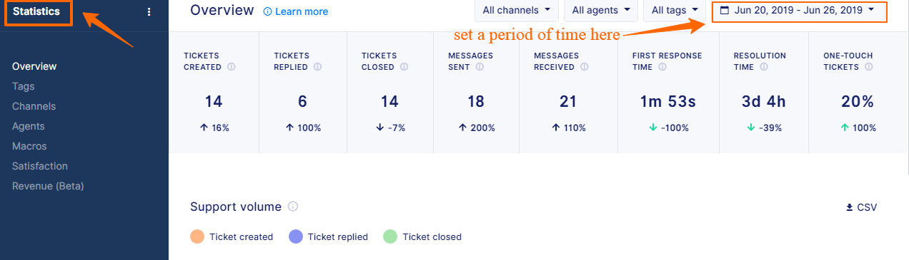The image size is (909, 260).
Task: Open the Learn more link
Action: pyautogui.click(x=296, y=11)
